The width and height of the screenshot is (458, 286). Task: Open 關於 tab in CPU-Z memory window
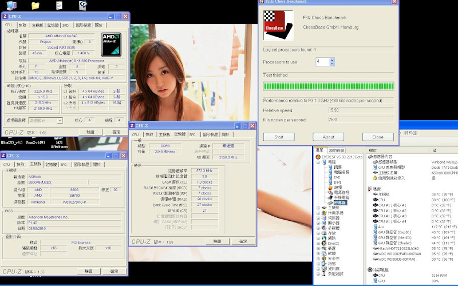tap(226, 134)
